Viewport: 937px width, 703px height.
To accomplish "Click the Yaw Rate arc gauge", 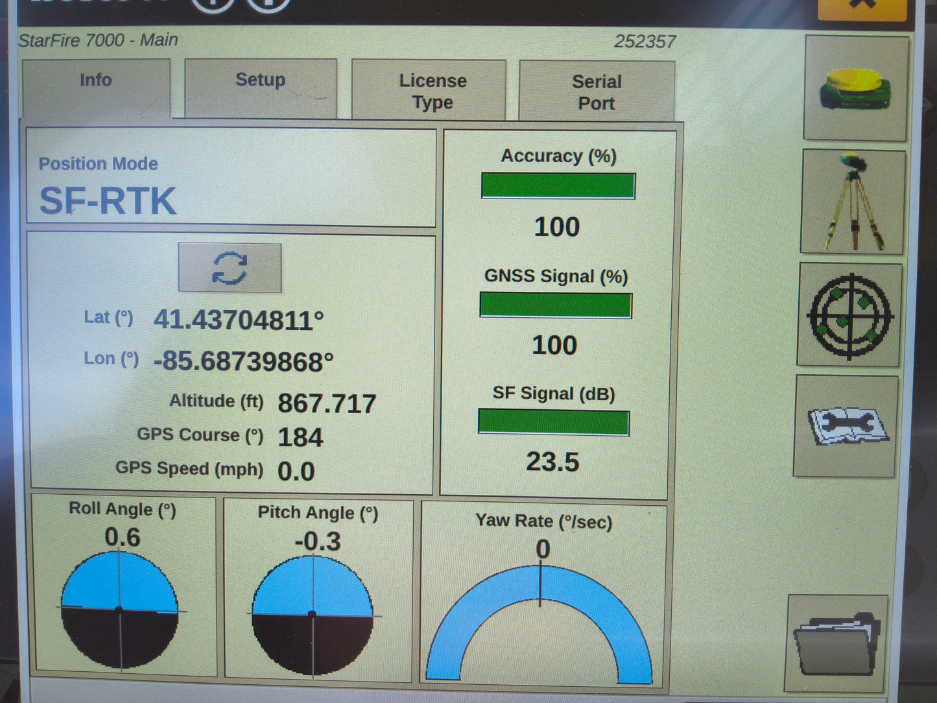I will pos(540,624).
